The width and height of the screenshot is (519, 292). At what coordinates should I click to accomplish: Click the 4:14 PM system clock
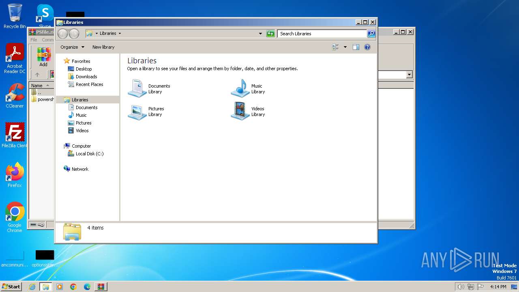point(498,287)
